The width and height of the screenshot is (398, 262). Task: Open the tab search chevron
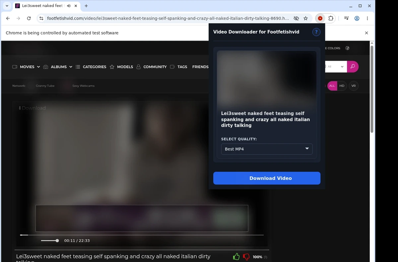[x=7, y=6]
